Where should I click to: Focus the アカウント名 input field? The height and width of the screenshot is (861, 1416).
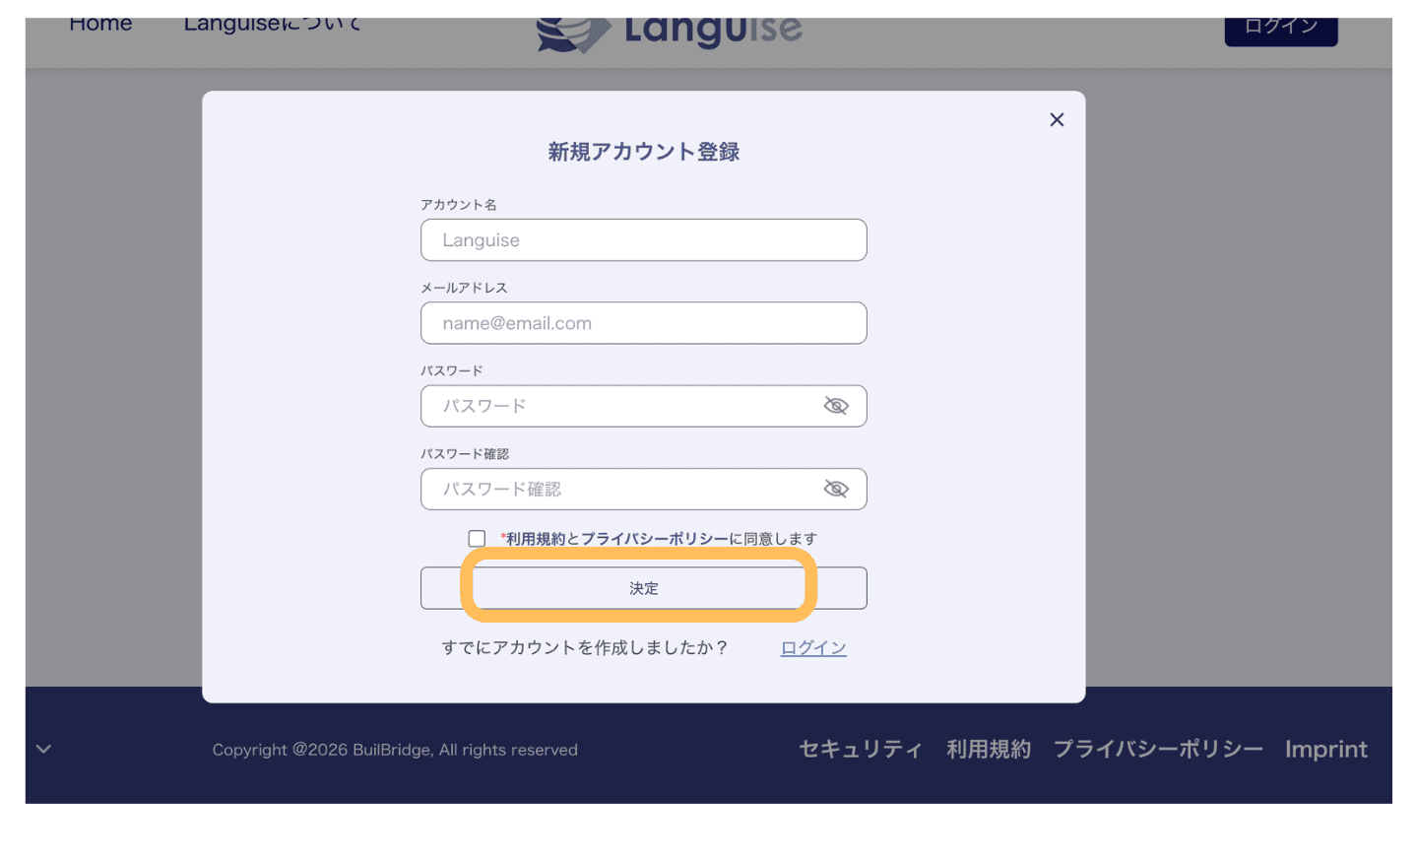click(643, 240)
